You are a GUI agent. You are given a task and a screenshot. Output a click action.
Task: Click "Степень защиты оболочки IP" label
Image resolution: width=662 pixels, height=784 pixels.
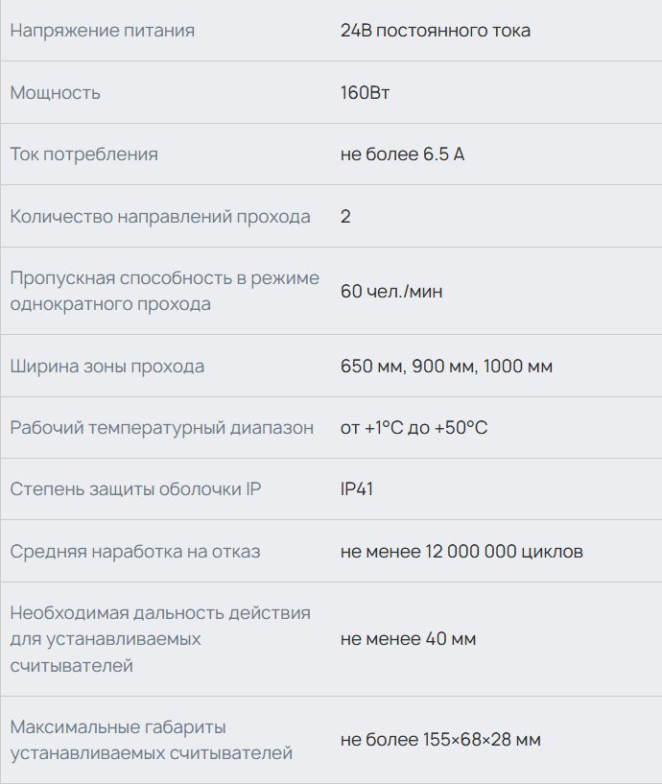(x=135, y=489)
